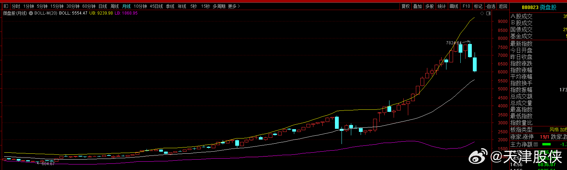567x170 pixels.
Task: Click the green 主力净额 bar
Action: 546,144
